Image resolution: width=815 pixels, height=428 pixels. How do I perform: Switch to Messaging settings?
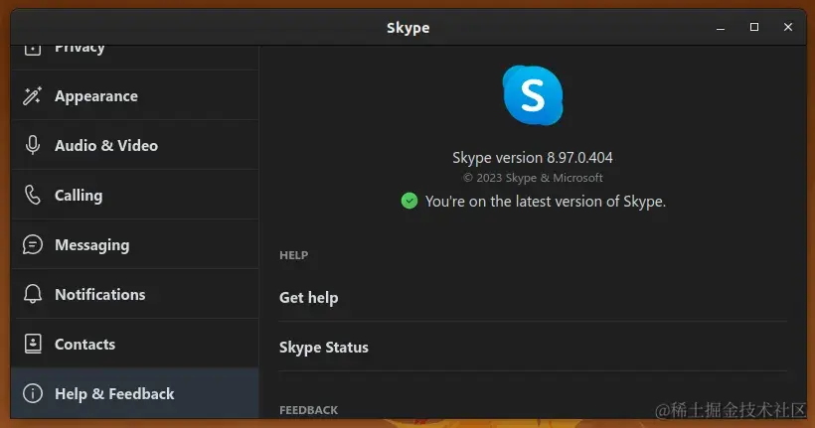coord(91,245)
